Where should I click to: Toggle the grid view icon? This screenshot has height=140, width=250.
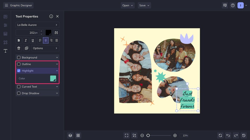coord(78,136)
